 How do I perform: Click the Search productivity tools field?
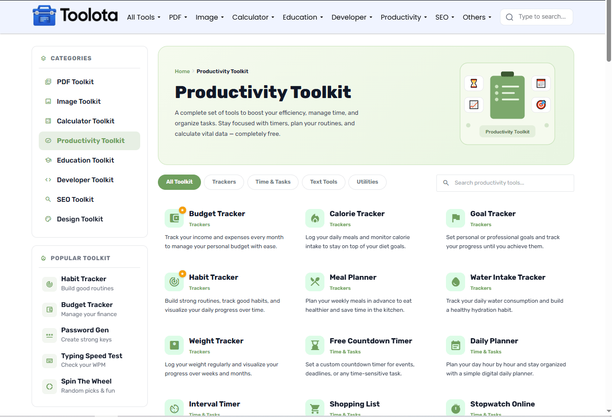click(x=505, y=183)
